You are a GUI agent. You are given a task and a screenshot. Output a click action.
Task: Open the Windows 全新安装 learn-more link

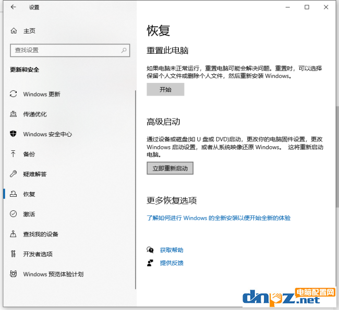point(219,218)
